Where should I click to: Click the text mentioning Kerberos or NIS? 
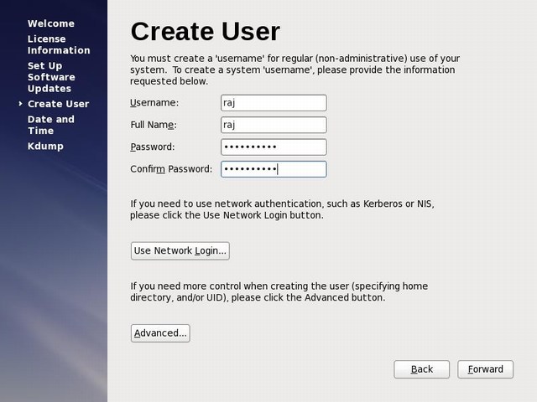tap(282, 209)
